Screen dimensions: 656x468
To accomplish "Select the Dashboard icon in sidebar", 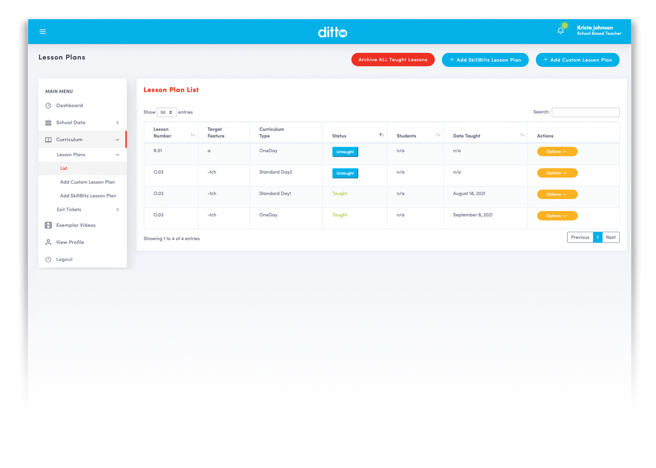I will (x=48, y=105).
